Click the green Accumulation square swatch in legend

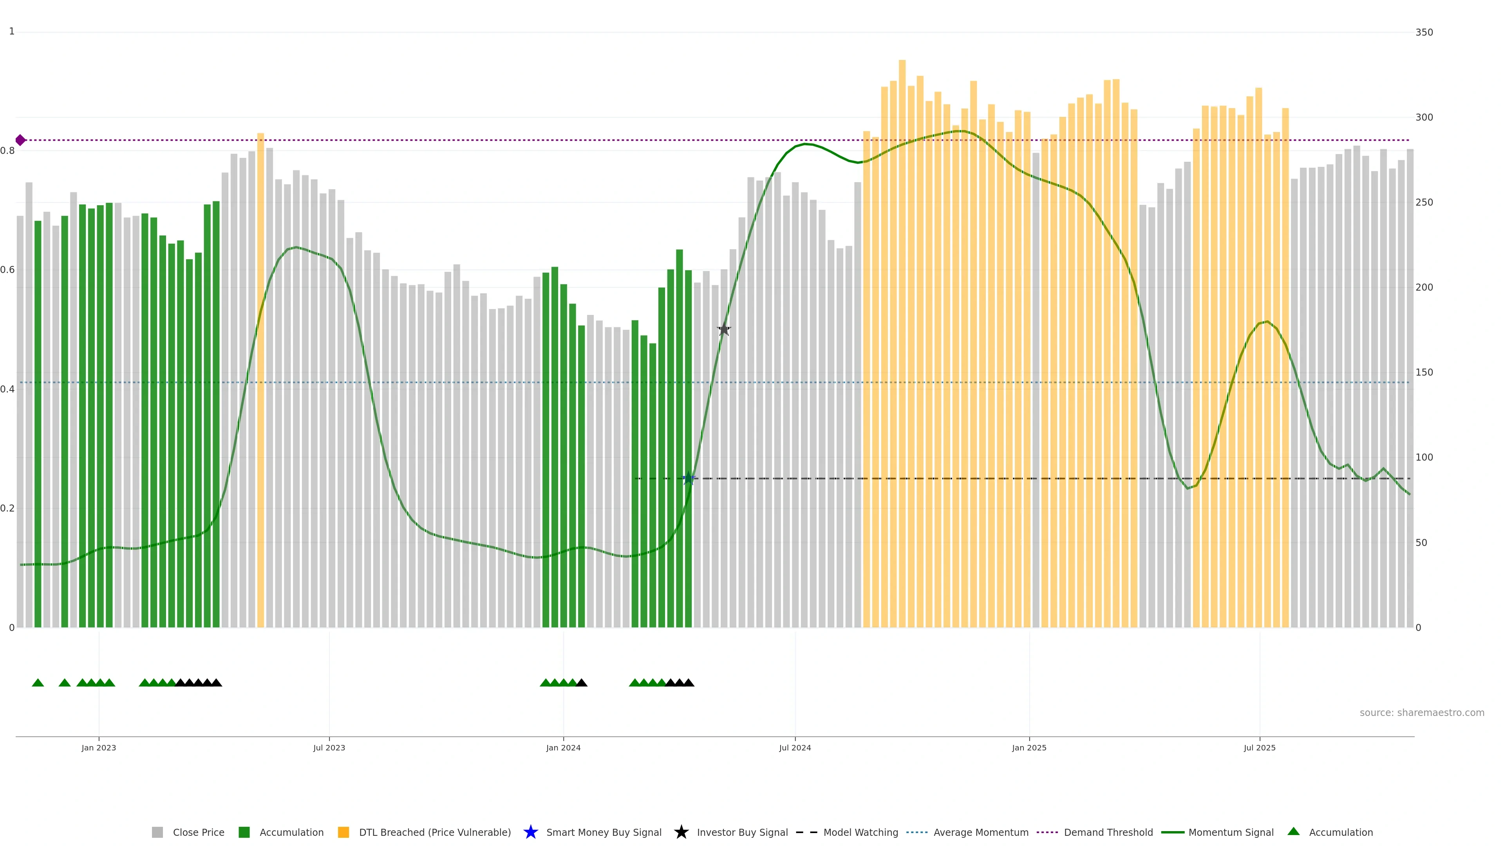[244, 833]
